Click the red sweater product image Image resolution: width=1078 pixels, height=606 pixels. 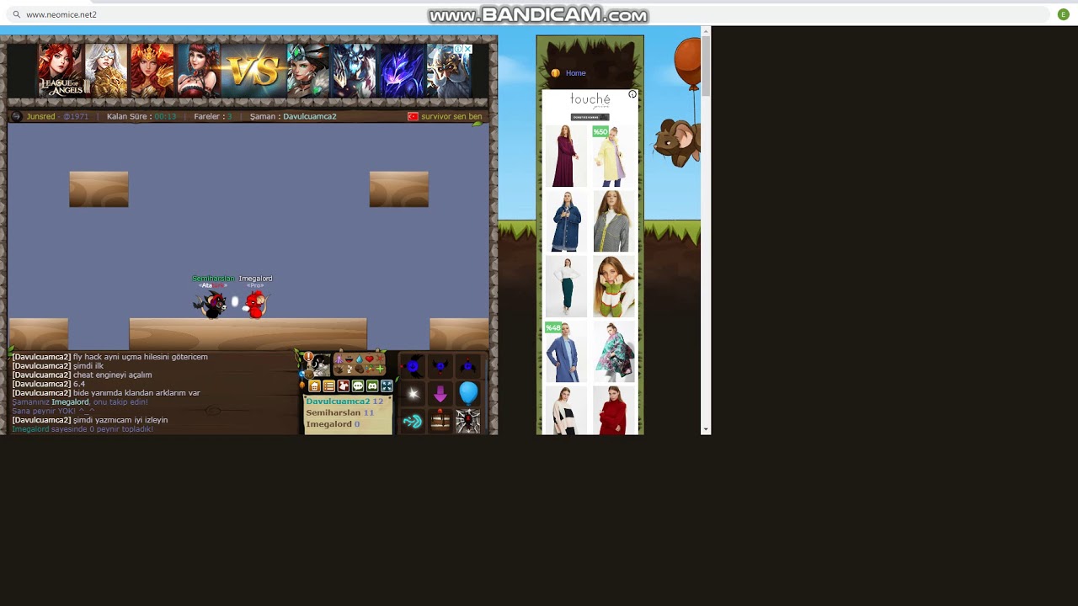(x=613, y=411)
